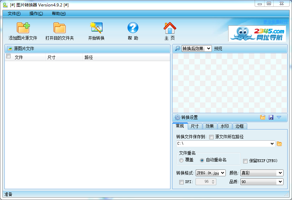The width and height of the screenshot is (292, 200).
Task: Increase DPI value with up arrow
Action: (213, 180)
